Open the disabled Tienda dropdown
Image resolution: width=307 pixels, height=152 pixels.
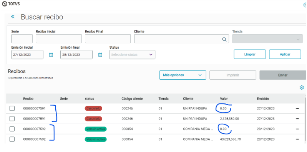[x=267, y=39]
